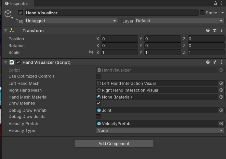This screenshot has height=159, width=226.
Task: Toggle the GameObject active checkbox
Action: pos(21,13)
